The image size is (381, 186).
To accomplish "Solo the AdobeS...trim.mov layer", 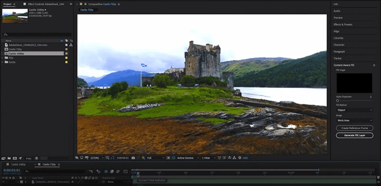I will coord(10,182).
